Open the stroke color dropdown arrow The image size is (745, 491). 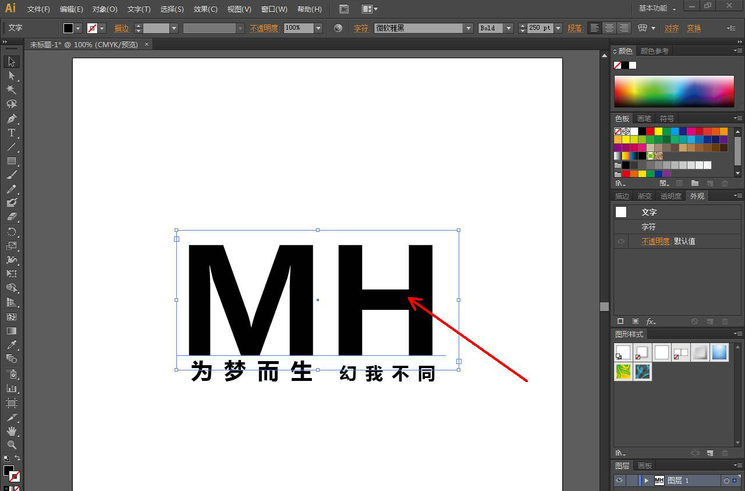102,28
